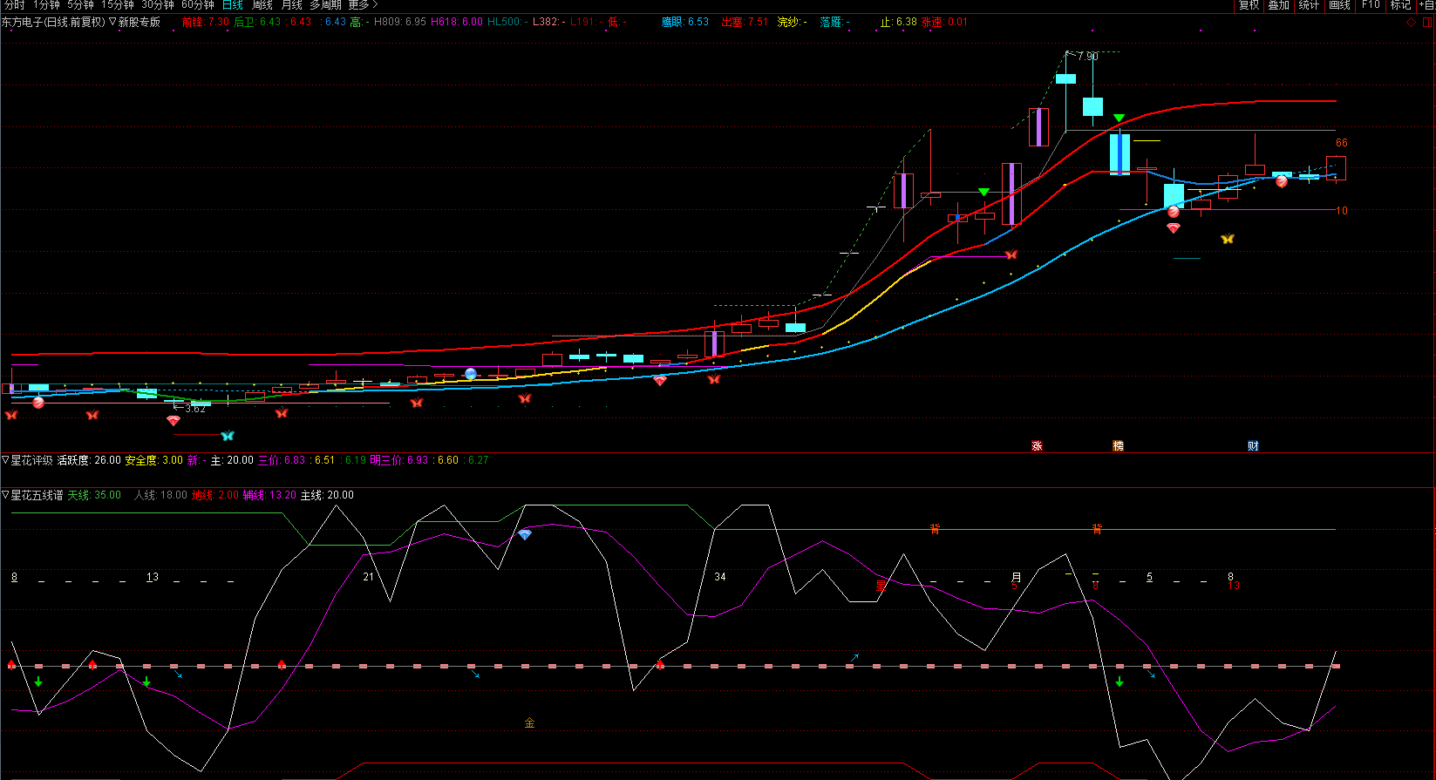Viewport: 1436px width, 780px height.
Task: Click the cyan butterfly signal icon
Action: click(x=228, y=435)
